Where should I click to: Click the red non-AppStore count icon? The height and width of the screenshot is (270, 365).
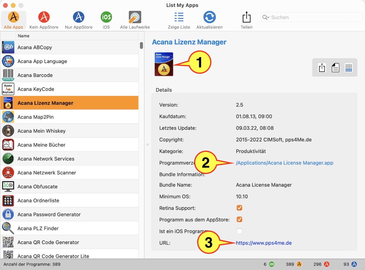click(x=327, y=265)
